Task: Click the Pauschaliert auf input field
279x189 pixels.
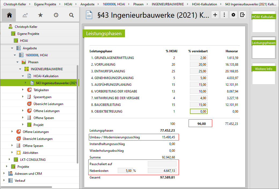Action: coord(162,164)
